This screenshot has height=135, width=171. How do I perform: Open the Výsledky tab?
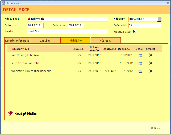(x=105, y=41)
